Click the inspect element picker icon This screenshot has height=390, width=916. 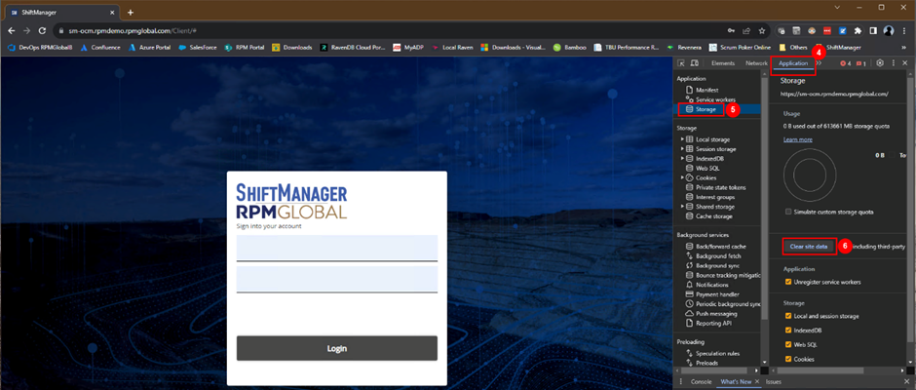pos(681,63)
